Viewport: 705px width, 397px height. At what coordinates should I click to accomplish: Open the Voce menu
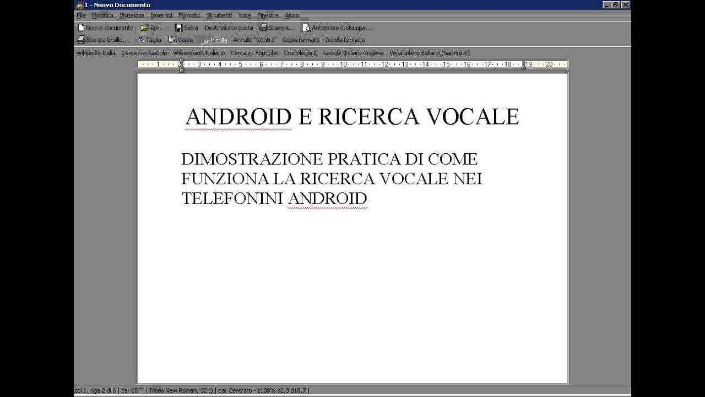pos(245,15)
